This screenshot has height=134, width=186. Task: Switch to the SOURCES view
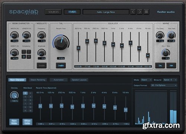[53, 12]
